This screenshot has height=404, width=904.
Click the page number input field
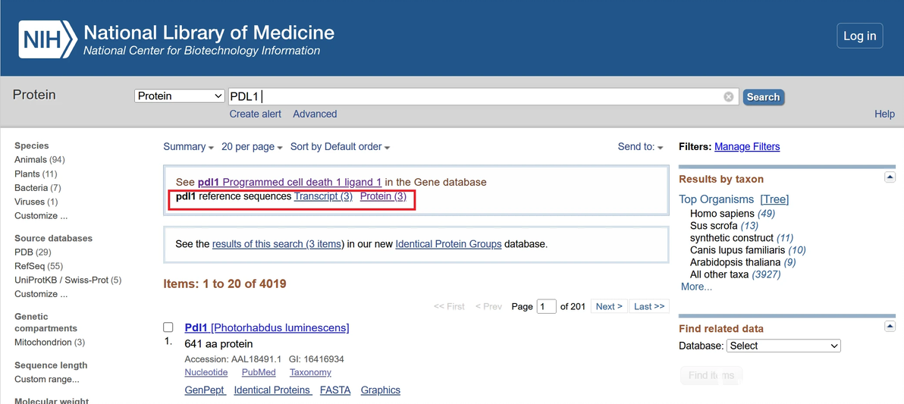click(x=546, y=306)
